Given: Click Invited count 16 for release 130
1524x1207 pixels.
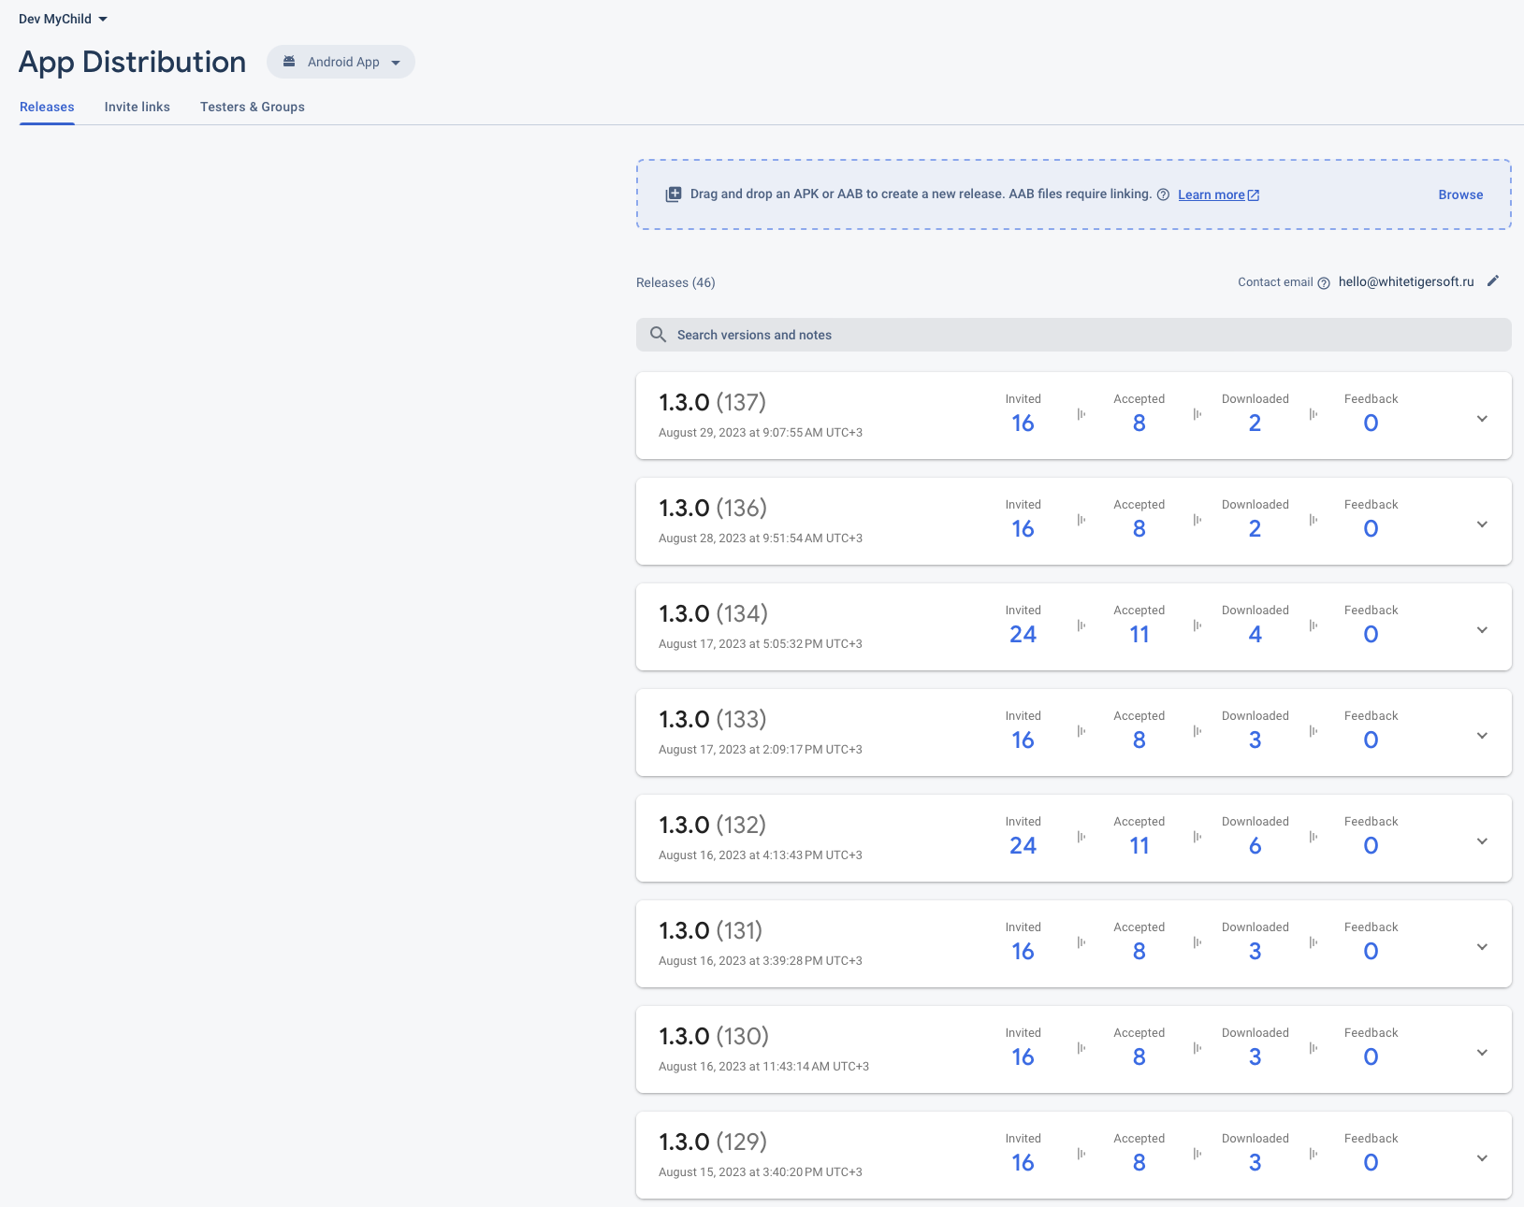Looking at the screenshot, I should tap(1023, 1057).
